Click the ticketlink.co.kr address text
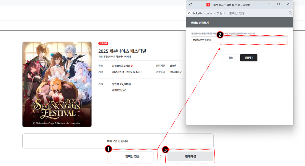 pyautogui.click(x=202, y=13)
